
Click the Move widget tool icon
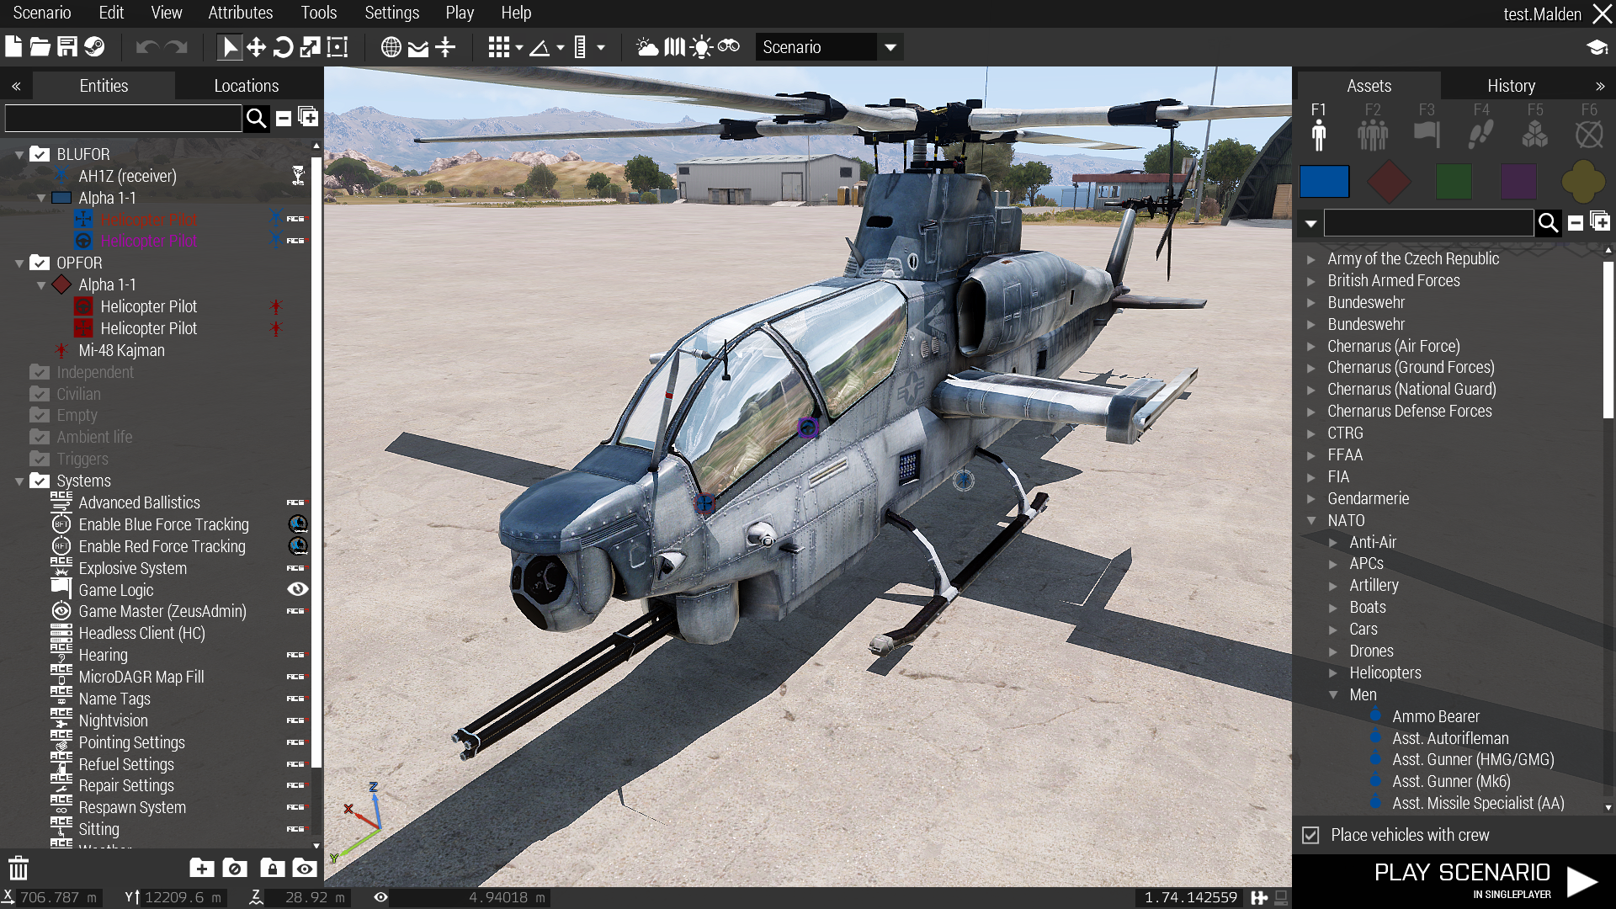pyautogui.click(x=256, y=47)
